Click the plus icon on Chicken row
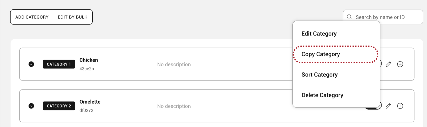The image size is (427, 127). tap(400, 64)
